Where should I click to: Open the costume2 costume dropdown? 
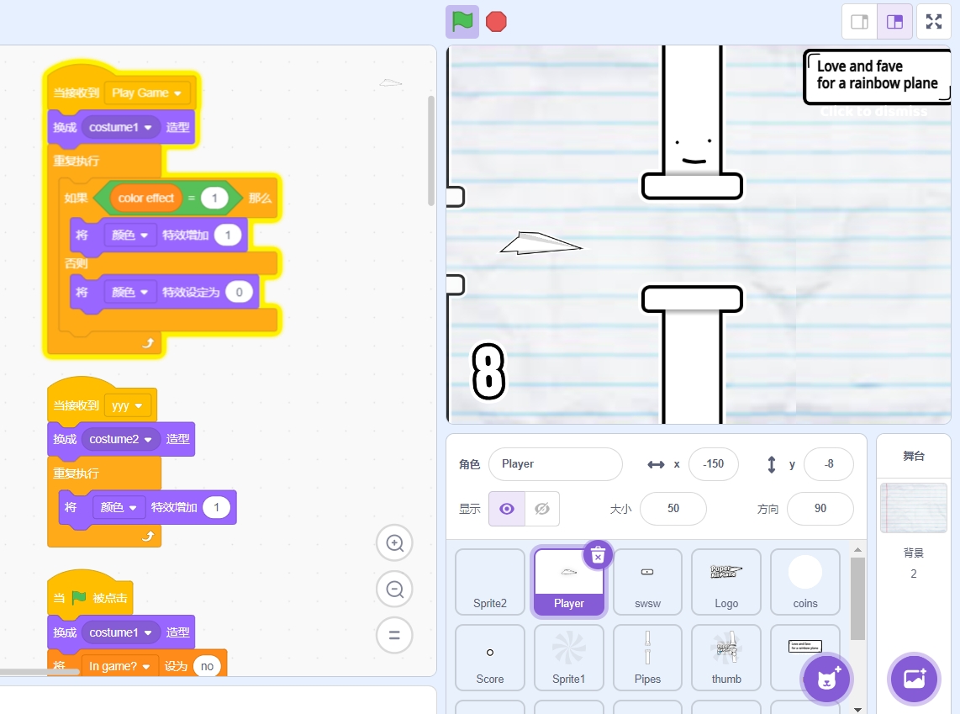(120, 439)
